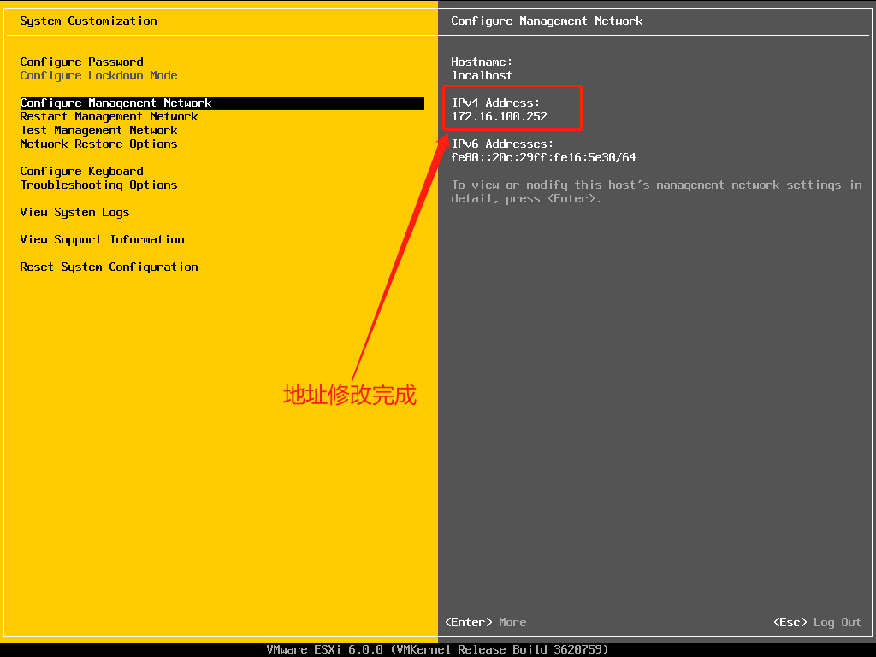
Task: Click the IPv6 address fe80::20c:29ff:fe16:5e30/64
Action: (x=543, y=157)
